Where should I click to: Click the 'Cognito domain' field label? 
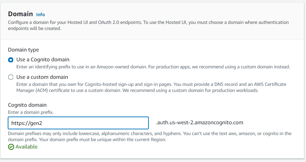click(27, 105)
